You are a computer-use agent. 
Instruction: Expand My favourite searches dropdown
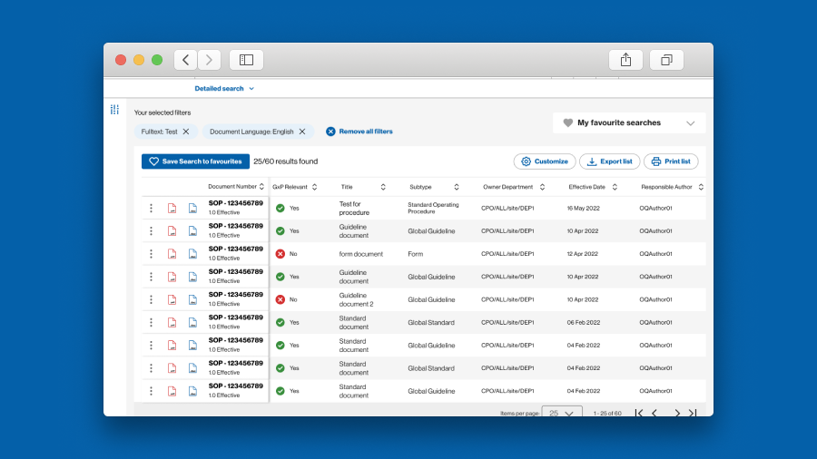[x=629, y=122]
